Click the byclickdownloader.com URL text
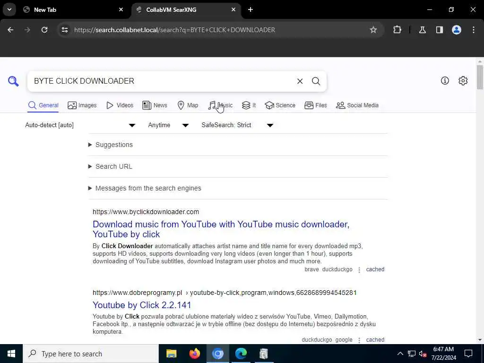This screenshot has height=363, width=484. pos(146,212)
